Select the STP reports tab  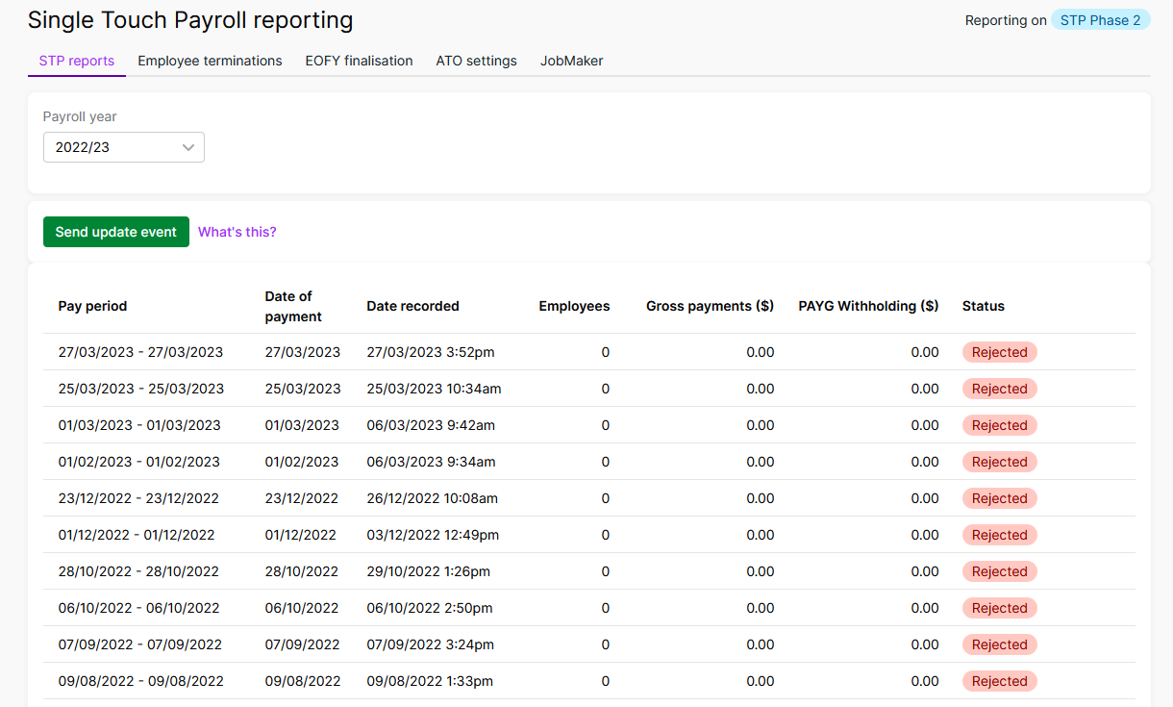(77, 61)
